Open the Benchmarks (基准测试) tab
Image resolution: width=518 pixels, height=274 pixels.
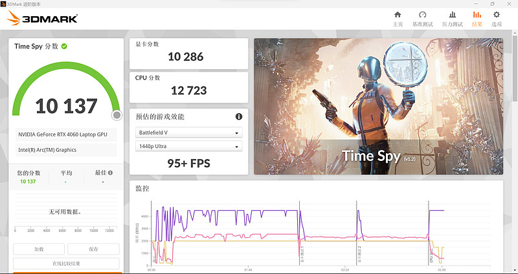[x=423, y=19]
